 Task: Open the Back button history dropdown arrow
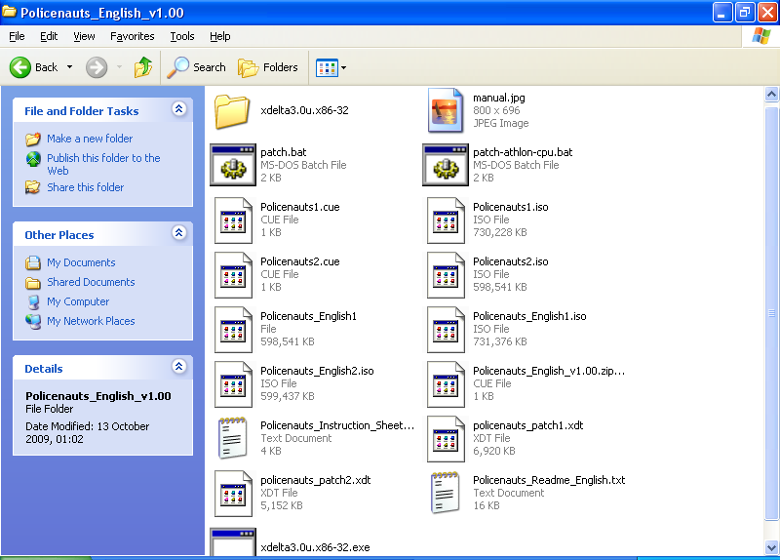(x=69, y=67)
